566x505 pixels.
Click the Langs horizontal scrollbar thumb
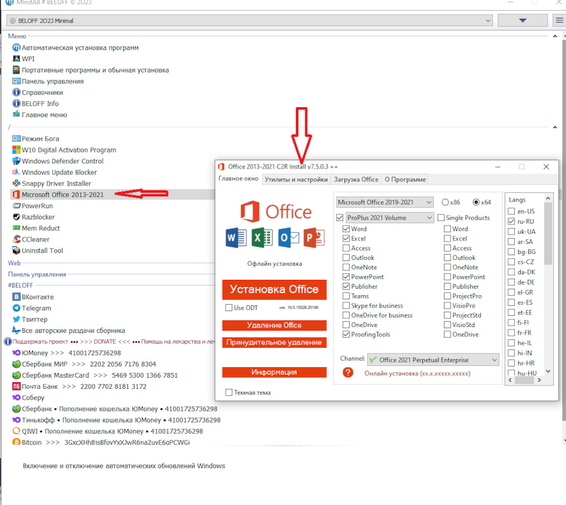point(524,380)
